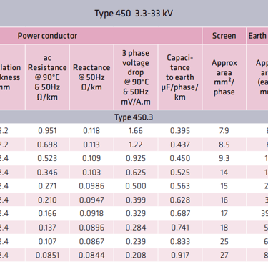Click the 'Capacitance to earth' column header

click(x=180, y=77)
